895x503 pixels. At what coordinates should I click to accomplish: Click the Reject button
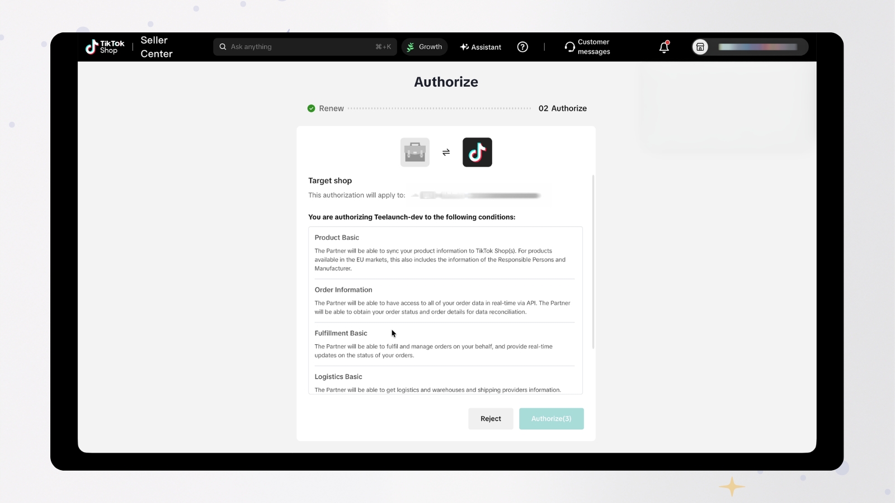491,419
